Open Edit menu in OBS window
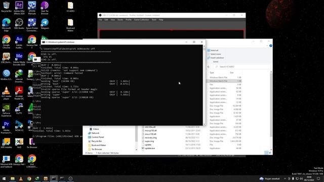The height and width of the screenshot is (182, 324). pos(106,20)
